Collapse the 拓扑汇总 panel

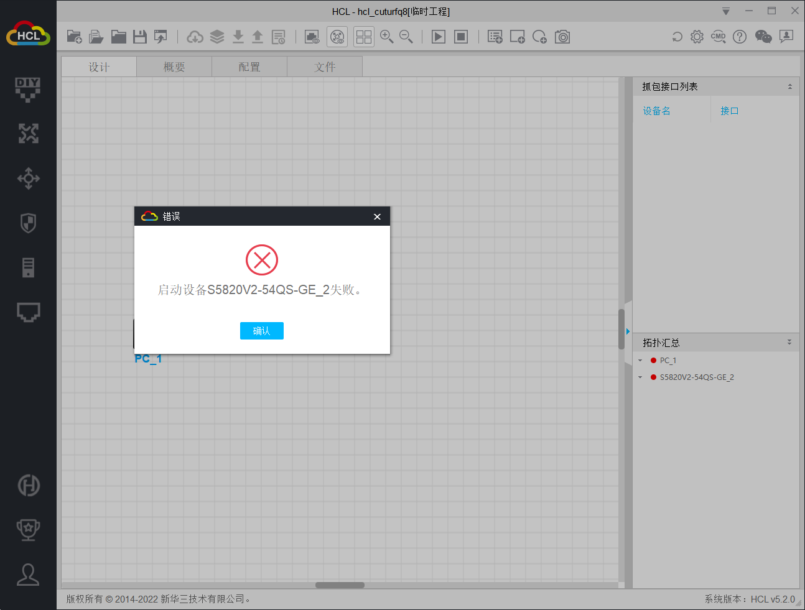(x=789, y=342)
